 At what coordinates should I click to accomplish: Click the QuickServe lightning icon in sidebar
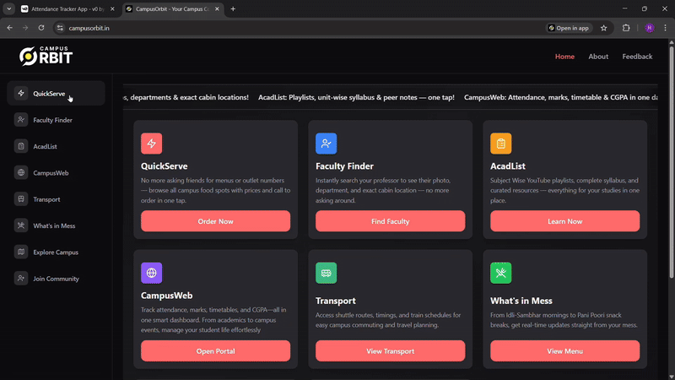pos(21,94)
